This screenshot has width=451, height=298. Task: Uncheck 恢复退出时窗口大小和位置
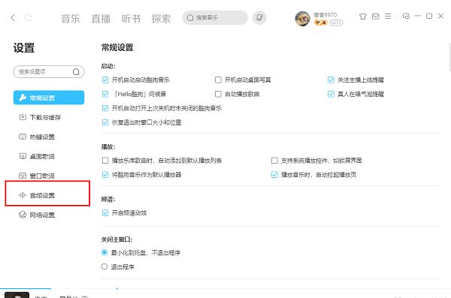point(105,122)
